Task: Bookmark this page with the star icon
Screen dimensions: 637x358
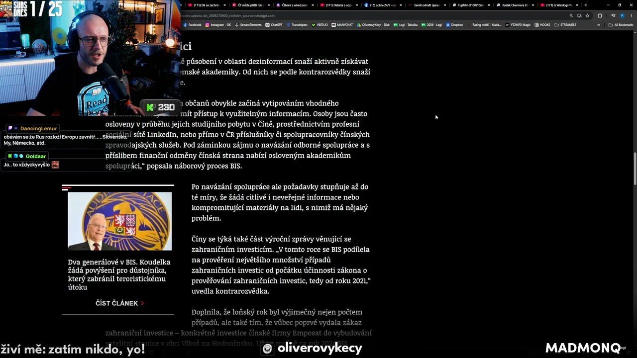Action: (587, 15)
